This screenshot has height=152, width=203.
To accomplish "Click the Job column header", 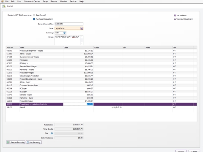I will coord(134,48).
